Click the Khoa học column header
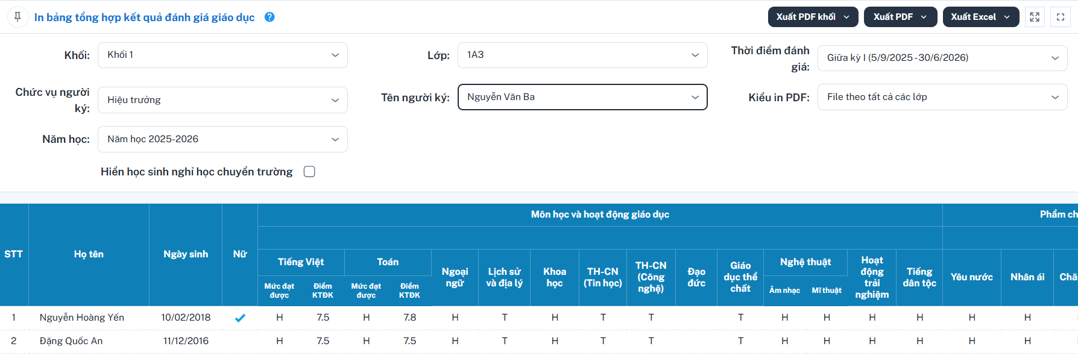The image size is (1078, 355). tap(555, 277)
